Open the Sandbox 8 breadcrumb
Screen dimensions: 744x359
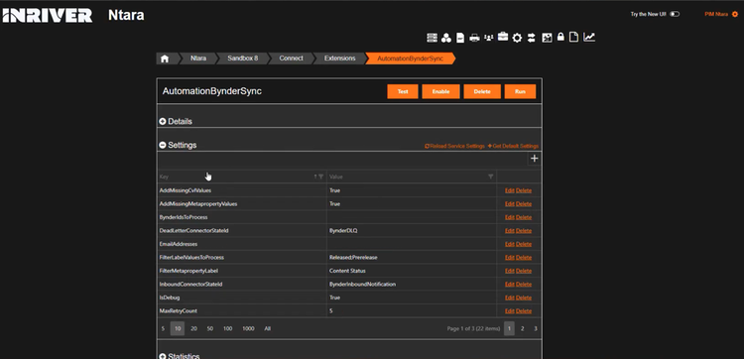pyautogui.click(x=242, y=59)
